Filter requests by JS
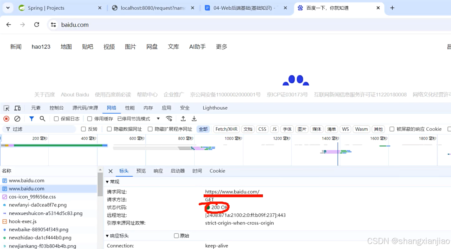The image size is (451, 249). tap(274, 129)
